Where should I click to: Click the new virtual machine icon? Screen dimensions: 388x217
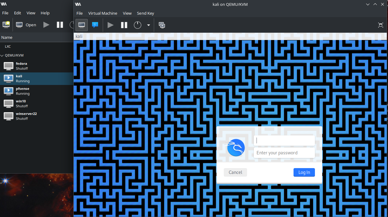point(6,25)
